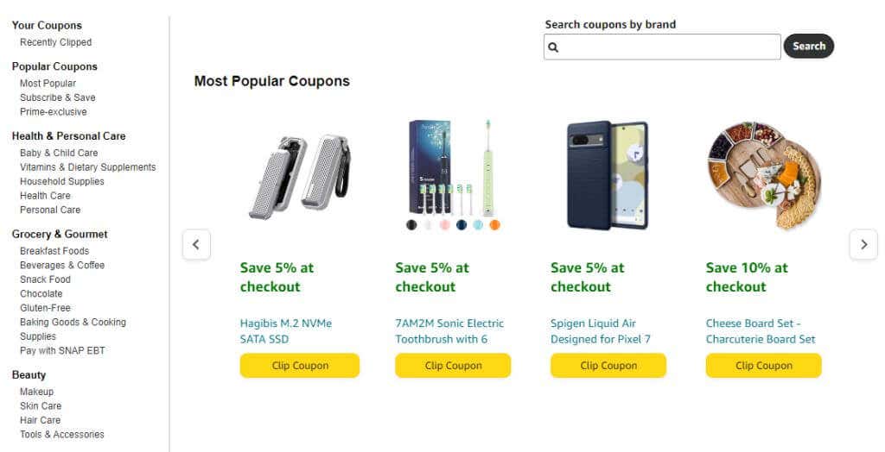Image resolution: width=885 pixels, height=452 pixels.
Task: Clip coupon for Hagibis M.2 NVMe SSD
Action: click(x=299, y=366)
